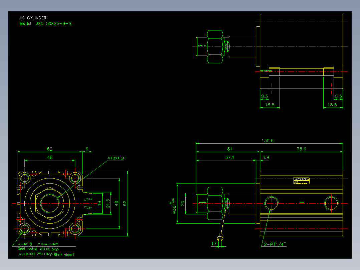This screenshot has height=270, width=360.
Task: Click the JIG CYLINDER title text
Action: [x=33, y=18]
